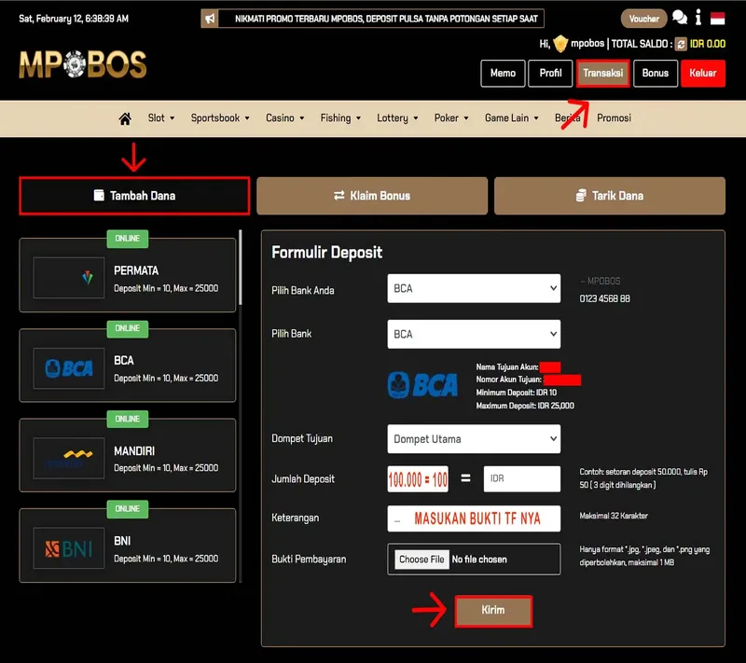Refresh balance via the saldo refresh icon
The image size is (746, 663).
[x=681, y=44]
